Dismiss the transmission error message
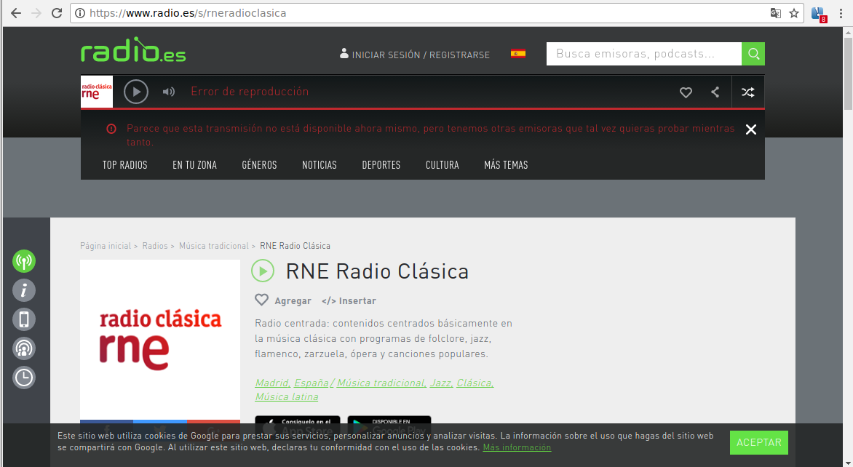This screenshot has height=467, width=853. point(750,129)
